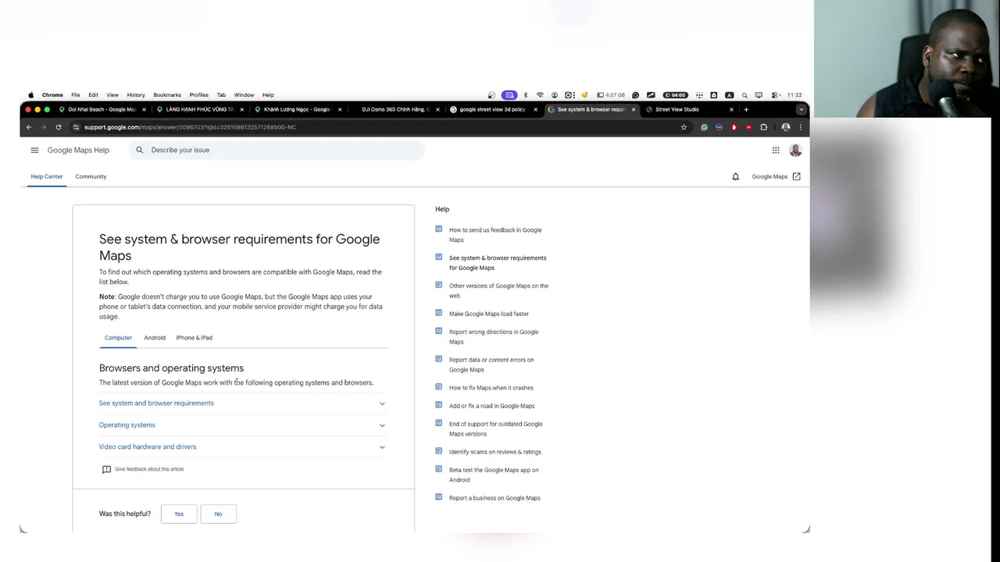Click chevron beside Operating systems
Image resolution: width=1000 pixels, height=562 pixels.
point(382,425)
